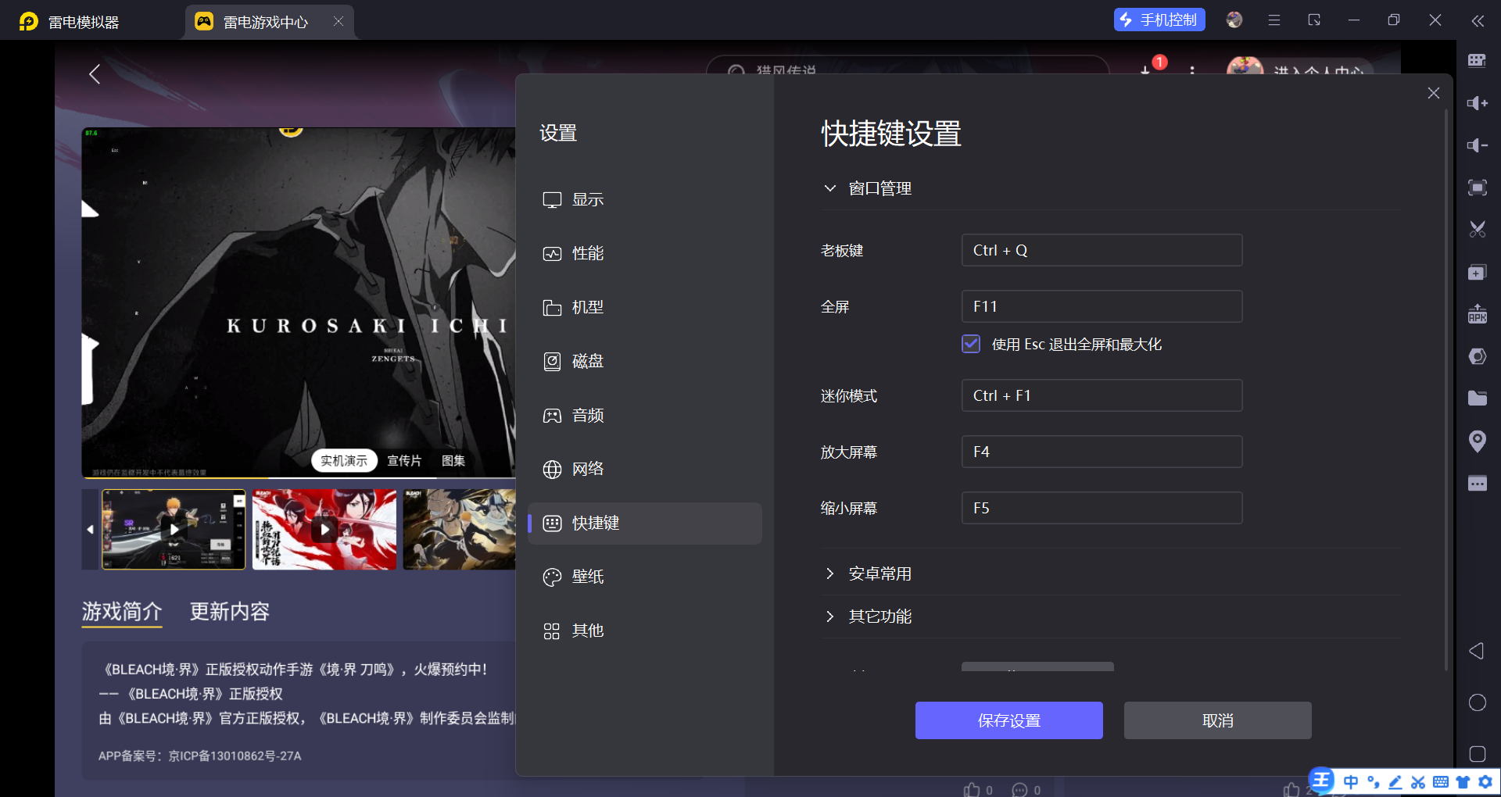Image resolution: width=1501 pixels, height=797 pixels.
Task: Open the hamburger menu in title bar
Action: click(x=1274, y=20)
